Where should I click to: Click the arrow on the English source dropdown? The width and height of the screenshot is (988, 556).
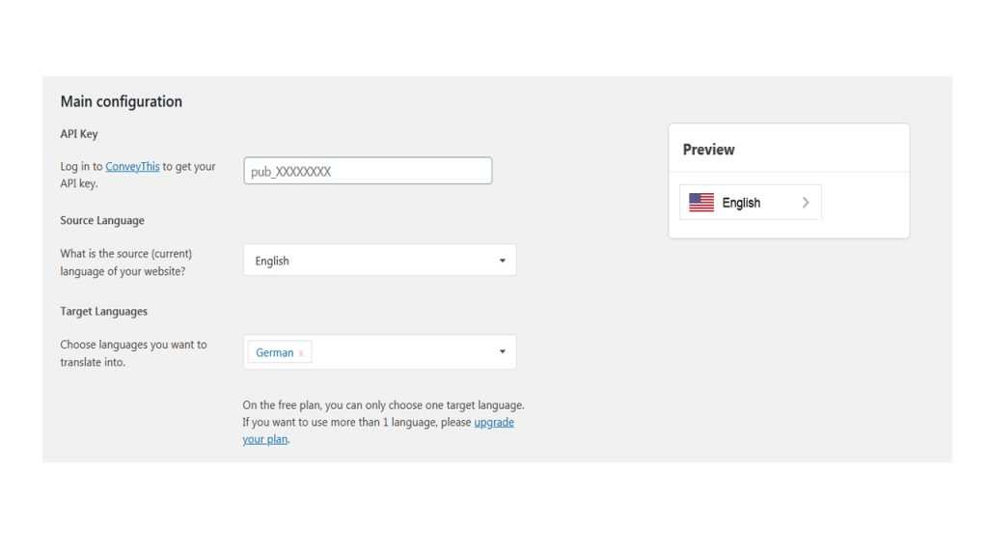502,261
